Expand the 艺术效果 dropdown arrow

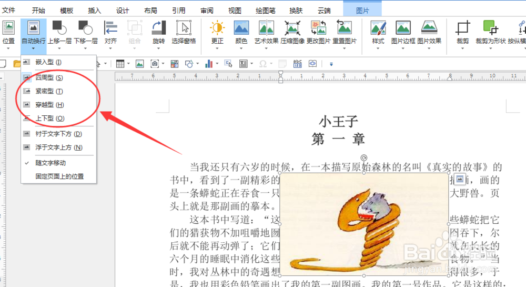266,48
